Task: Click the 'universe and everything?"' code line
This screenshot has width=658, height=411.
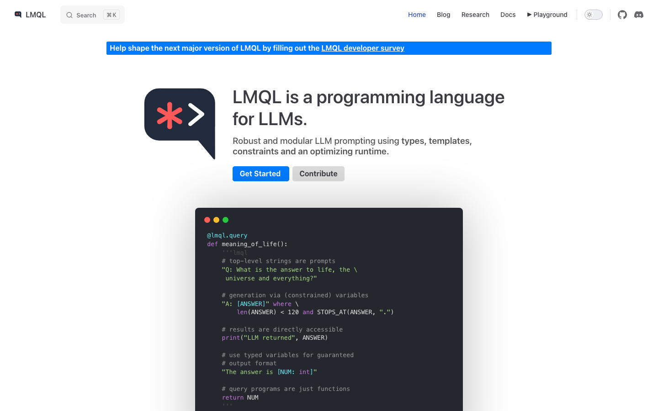Action: [x=271, y=278]
